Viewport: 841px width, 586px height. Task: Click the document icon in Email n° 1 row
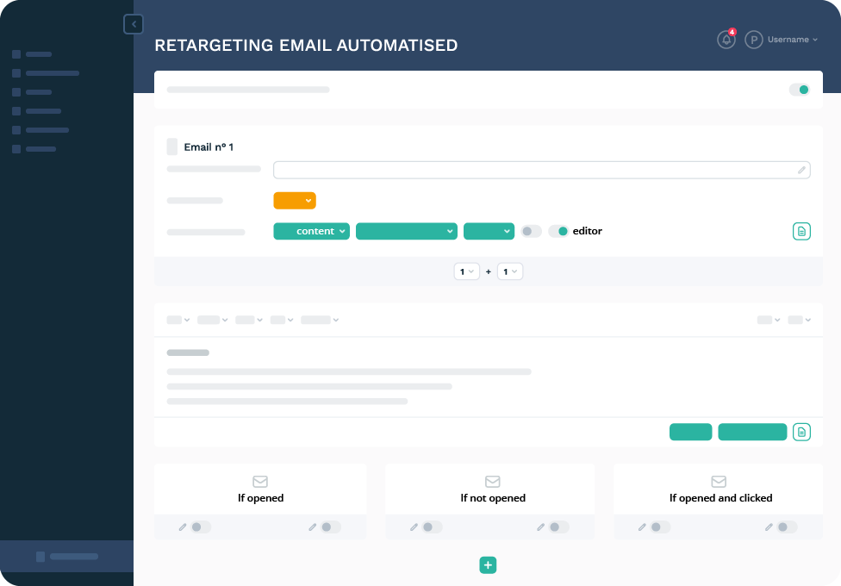point(801,231)
